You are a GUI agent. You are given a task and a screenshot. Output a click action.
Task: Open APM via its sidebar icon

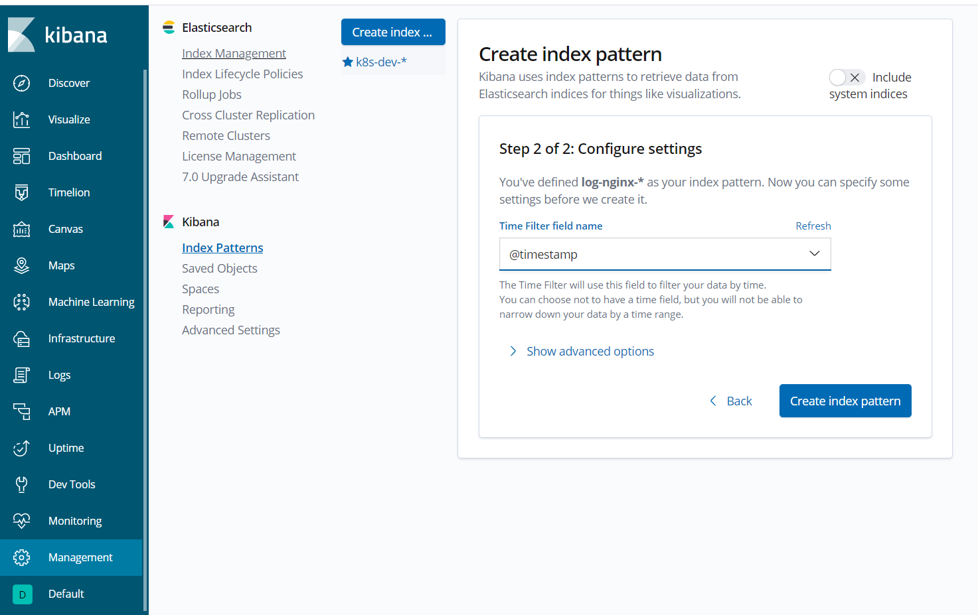click(x=21, y=411)
